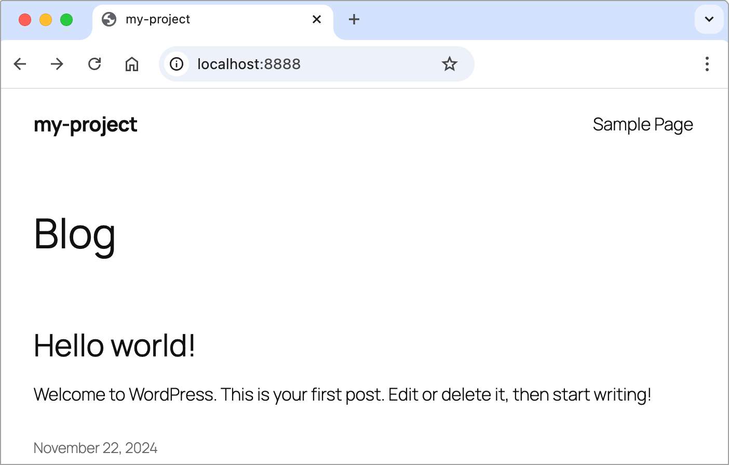
Task: Minimize window with the yellow button
Action: tap(46, 20)
